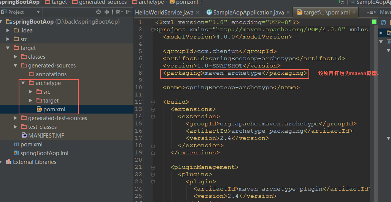This screenshot has height=202, width=391.
Task: Click maven-archetype packaging value text
Action: 233,73
